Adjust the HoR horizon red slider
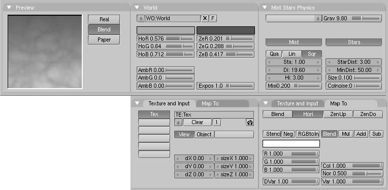Image resolution: width=388 pixels, height=190 pixels. [x=166, y=39]
